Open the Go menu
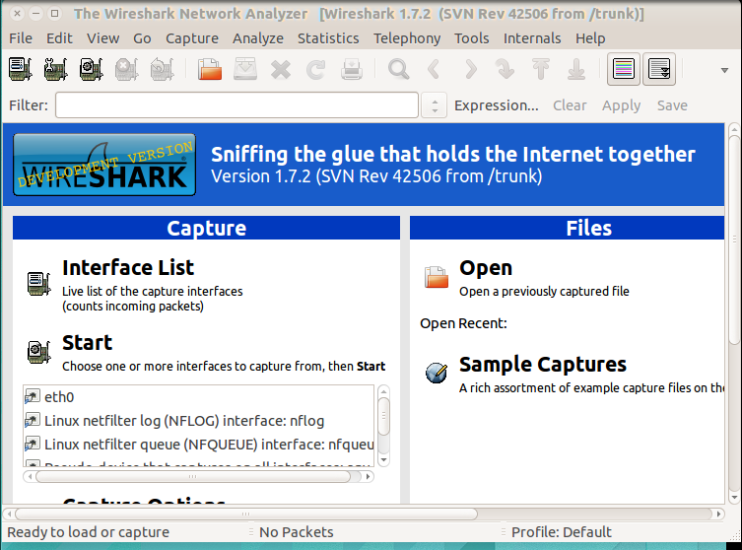The height and width of the screenshot is (550, 742). 142,38
